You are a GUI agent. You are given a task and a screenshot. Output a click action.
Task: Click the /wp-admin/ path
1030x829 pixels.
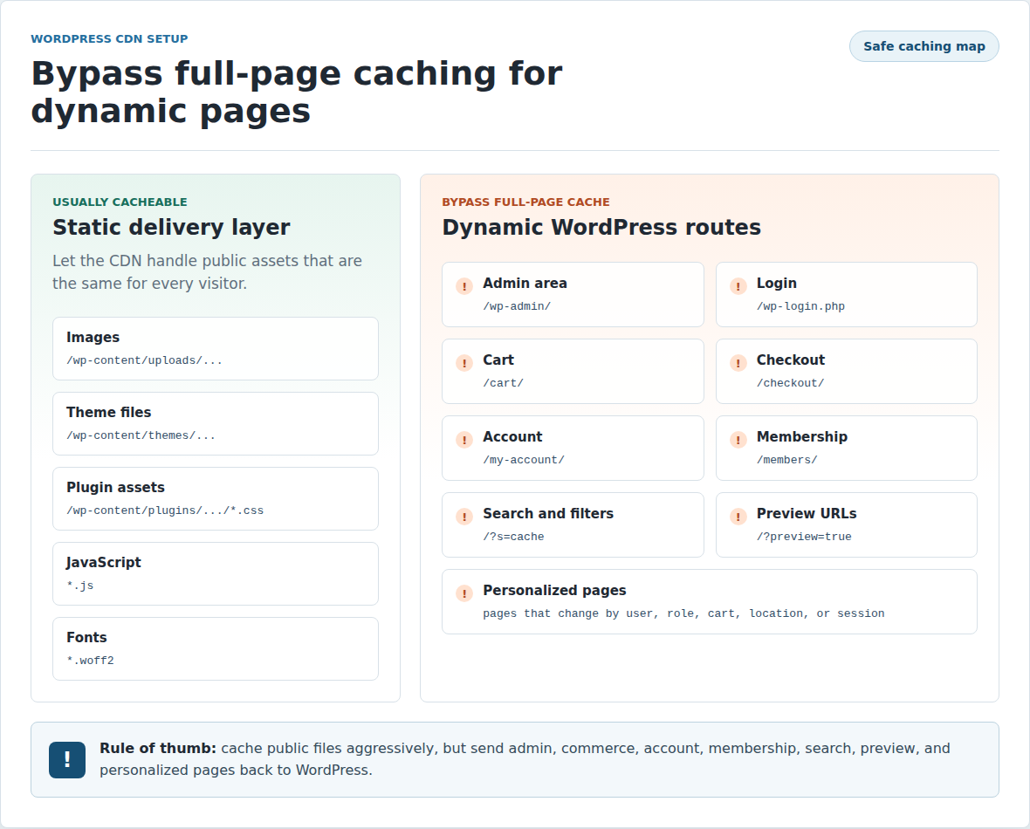click(517, 307)
